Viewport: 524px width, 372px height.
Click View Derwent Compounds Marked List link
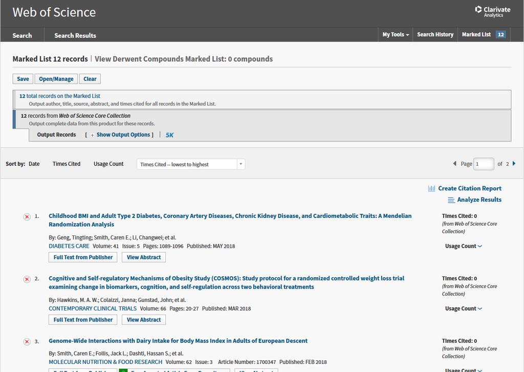[184, 59]
